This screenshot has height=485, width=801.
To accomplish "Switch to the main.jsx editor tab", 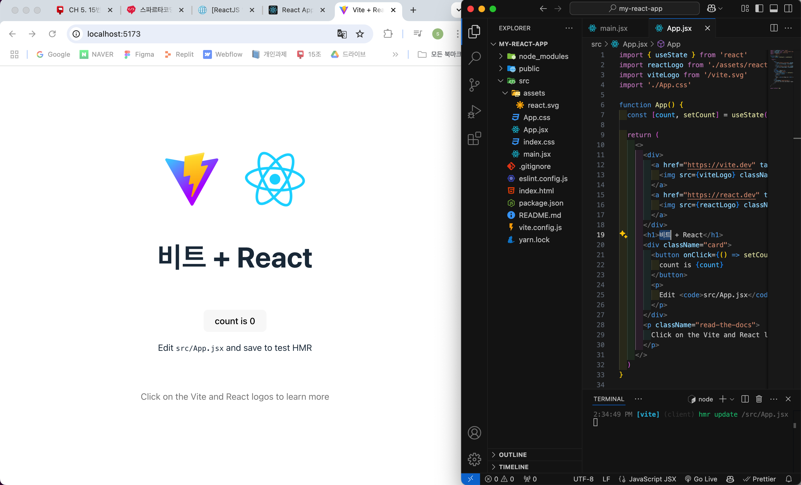I will [x=613, y=28].
